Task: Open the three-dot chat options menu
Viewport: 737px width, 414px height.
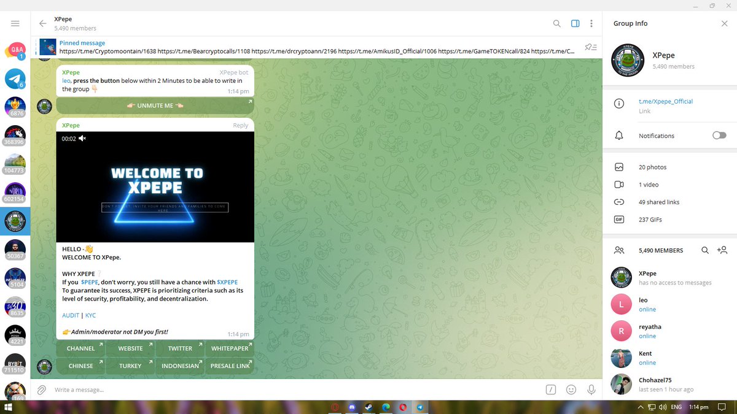Action: point(591,23)
